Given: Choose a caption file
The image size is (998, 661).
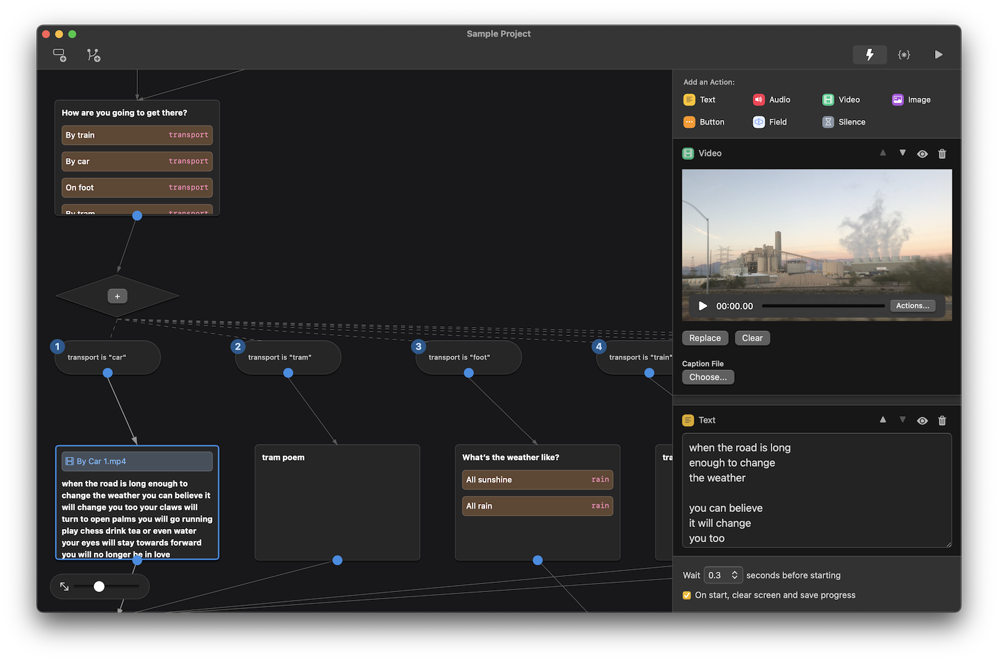Looking at the screenshot, I should [708, 377].
